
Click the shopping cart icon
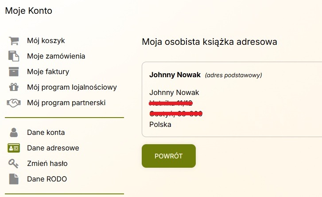[x=14, y=41]
